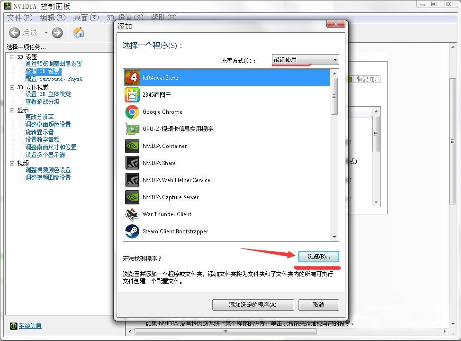Close the 添加 dialog

pyautogui.click(x=336, y=24)
